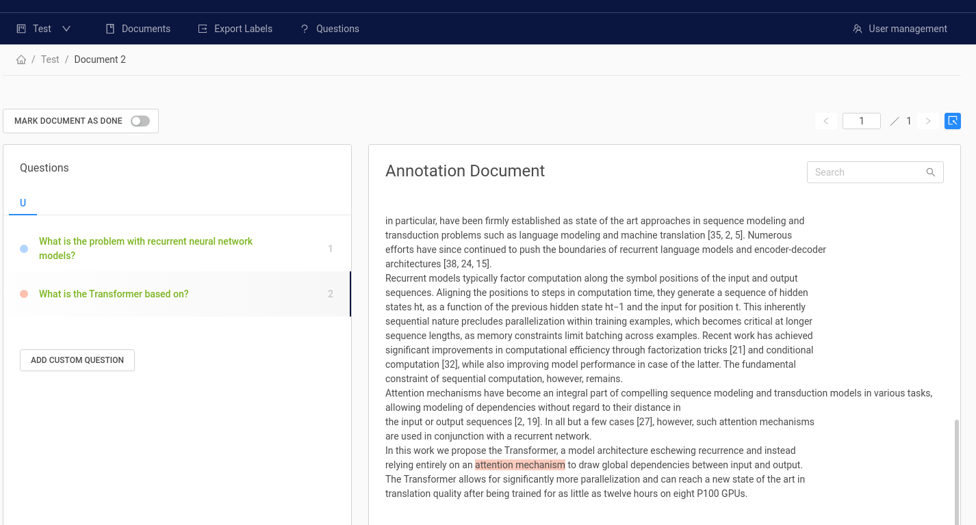Screen dimensions: 976x525
Task: Expand the Test project dropdown chevron
Action: point(66,29)
